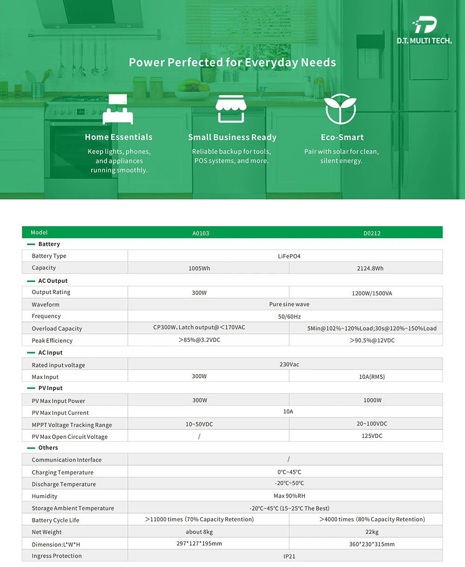465x567 pixels.
Task: Click the '20~100VDC' MPPT range value
Action: (x=372, y=424)
